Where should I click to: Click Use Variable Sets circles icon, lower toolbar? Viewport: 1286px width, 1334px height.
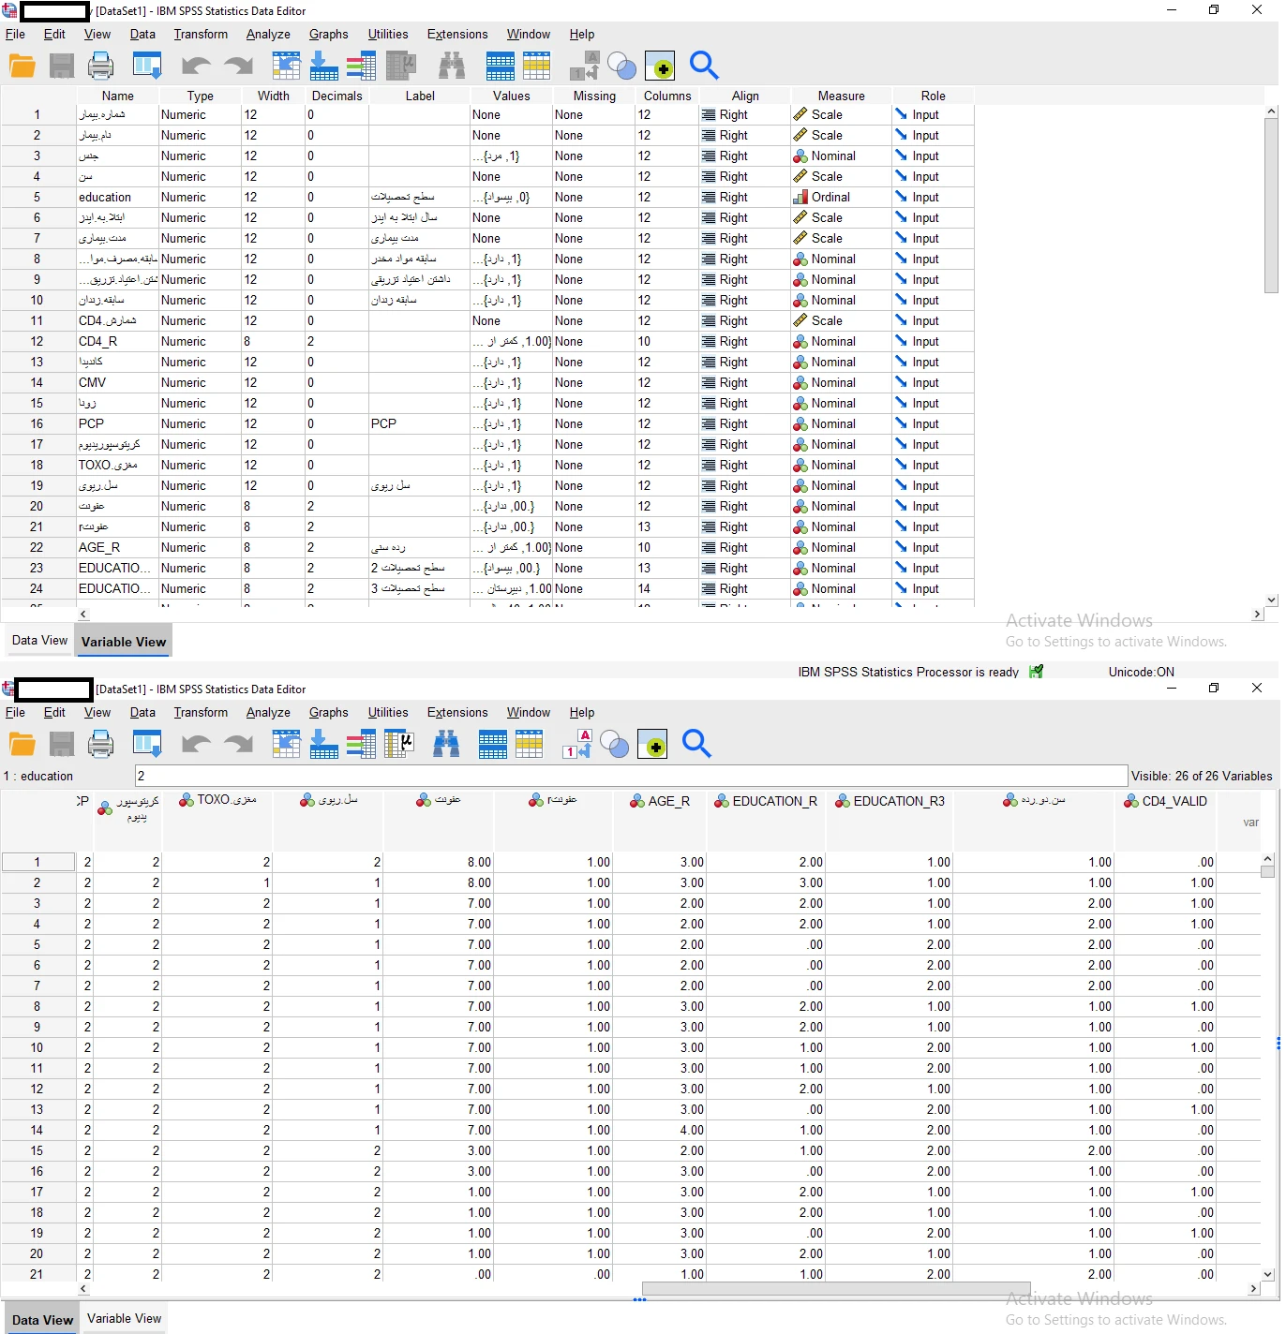click(x=615, y=744)
